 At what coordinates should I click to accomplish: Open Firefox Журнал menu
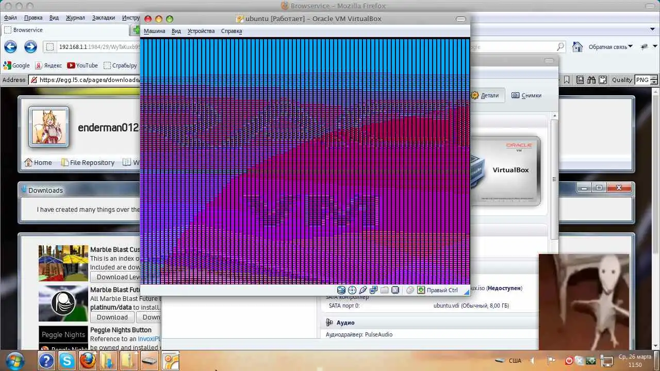click(x=75, y=18)
